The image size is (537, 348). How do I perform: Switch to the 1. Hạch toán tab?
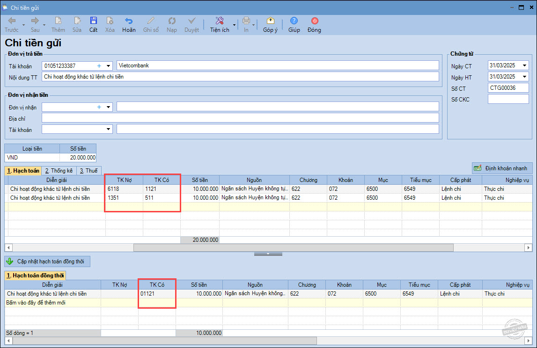23,170
